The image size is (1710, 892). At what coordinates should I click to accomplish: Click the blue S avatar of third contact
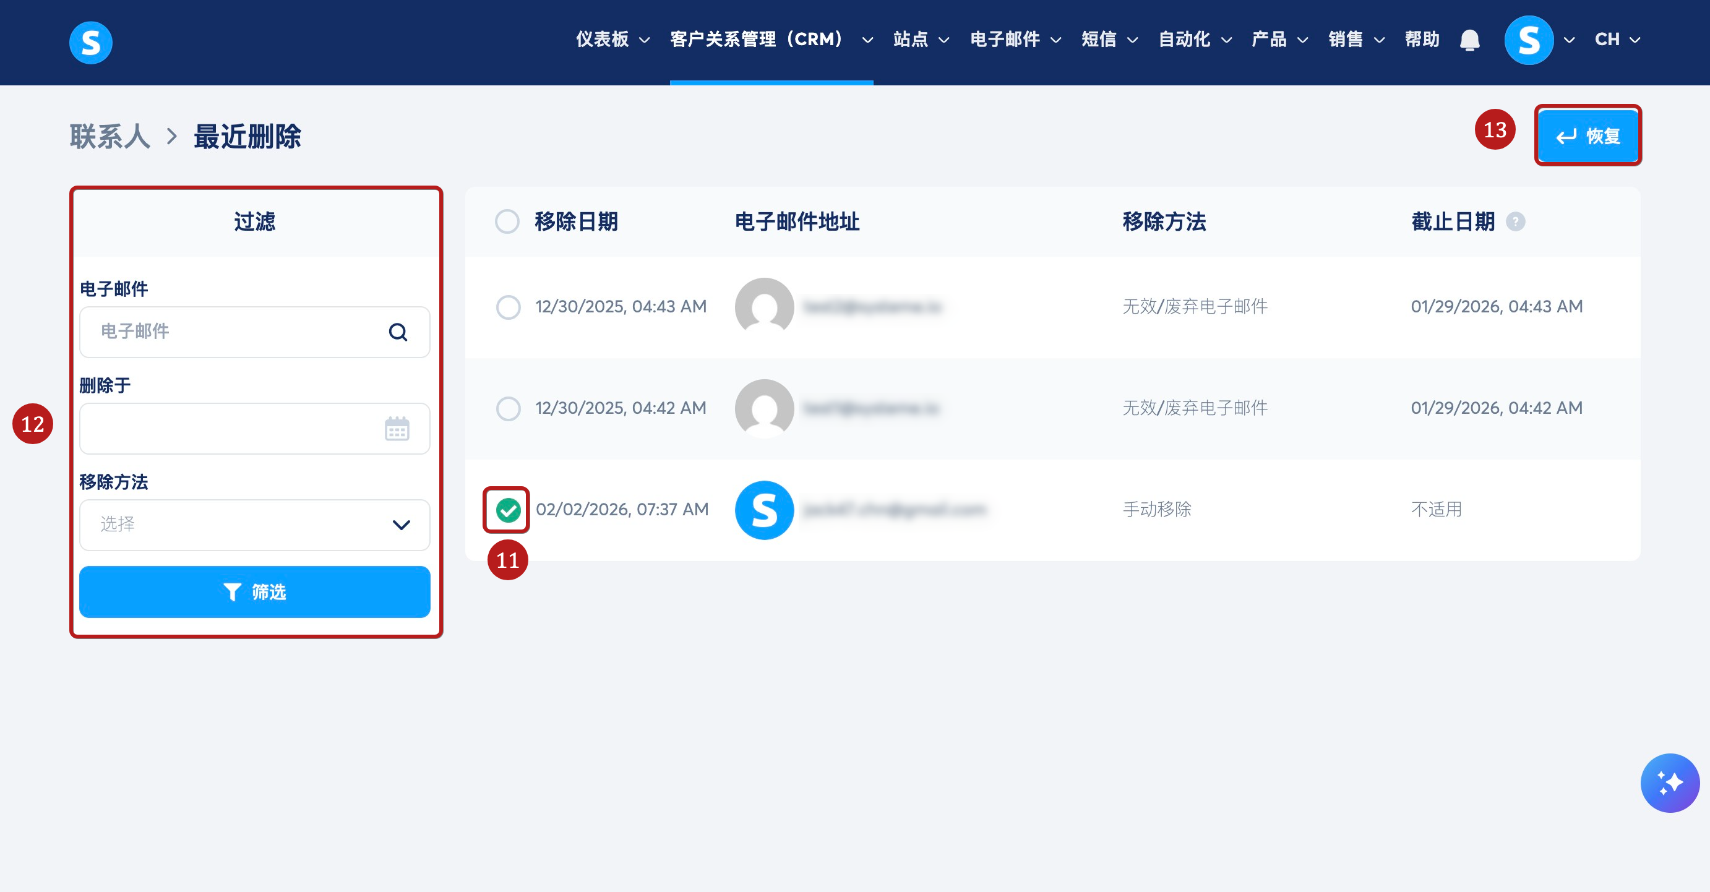point(764,510)
